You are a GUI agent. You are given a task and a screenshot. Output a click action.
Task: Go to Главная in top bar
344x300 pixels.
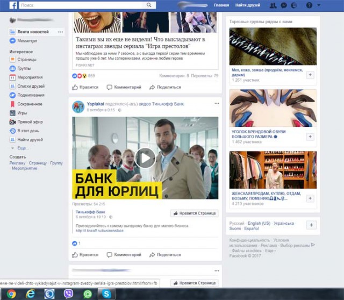pyautogui.click(x=221, y=5)
